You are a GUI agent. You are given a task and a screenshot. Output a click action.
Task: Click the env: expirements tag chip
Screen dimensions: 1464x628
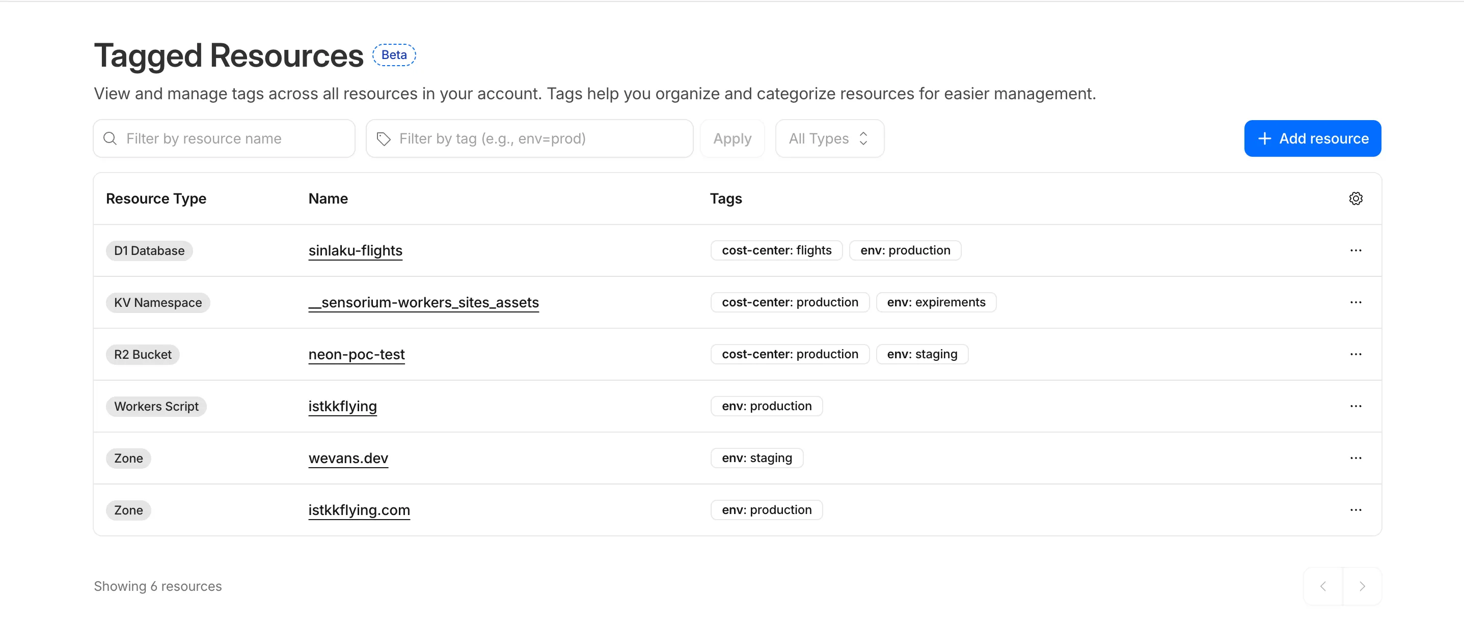coord(935,302)
